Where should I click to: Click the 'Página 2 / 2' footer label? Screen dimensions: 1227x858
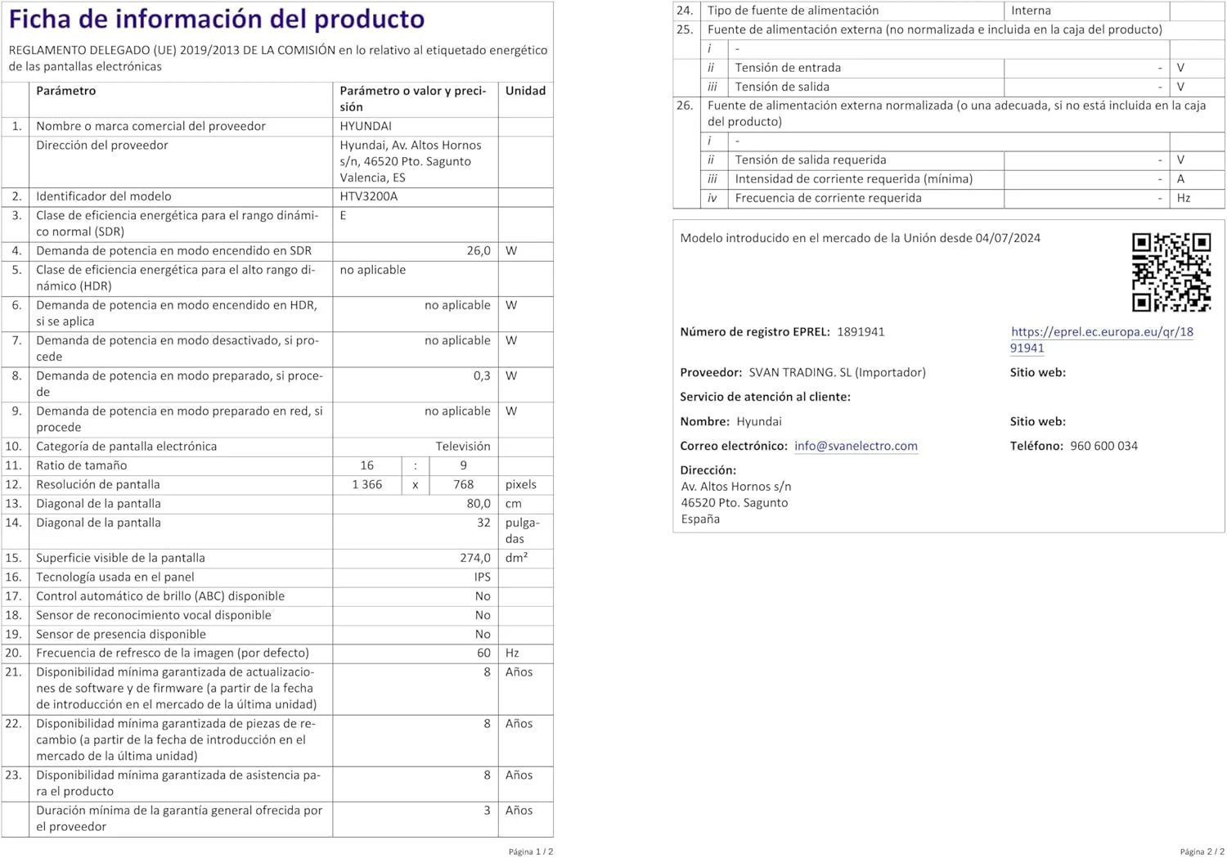click(1202, 851)
